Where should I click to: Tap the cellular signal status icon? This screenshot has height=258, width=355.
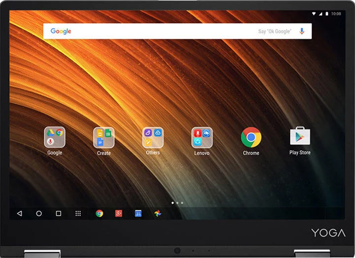(x=321, y=14)
